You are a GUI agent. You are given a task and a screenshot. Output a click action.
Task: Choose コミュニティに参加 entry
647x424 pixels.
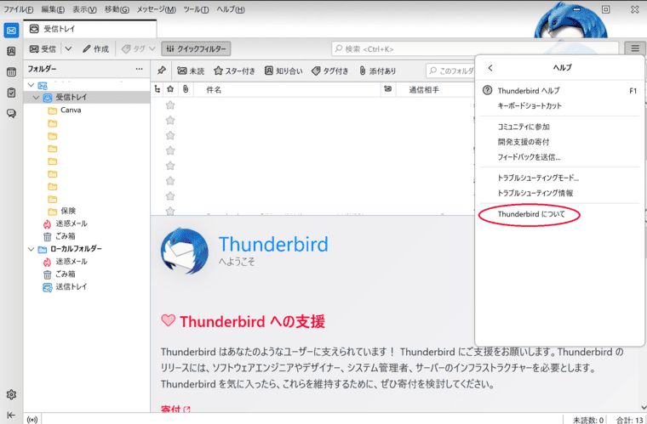pos(560,127)
